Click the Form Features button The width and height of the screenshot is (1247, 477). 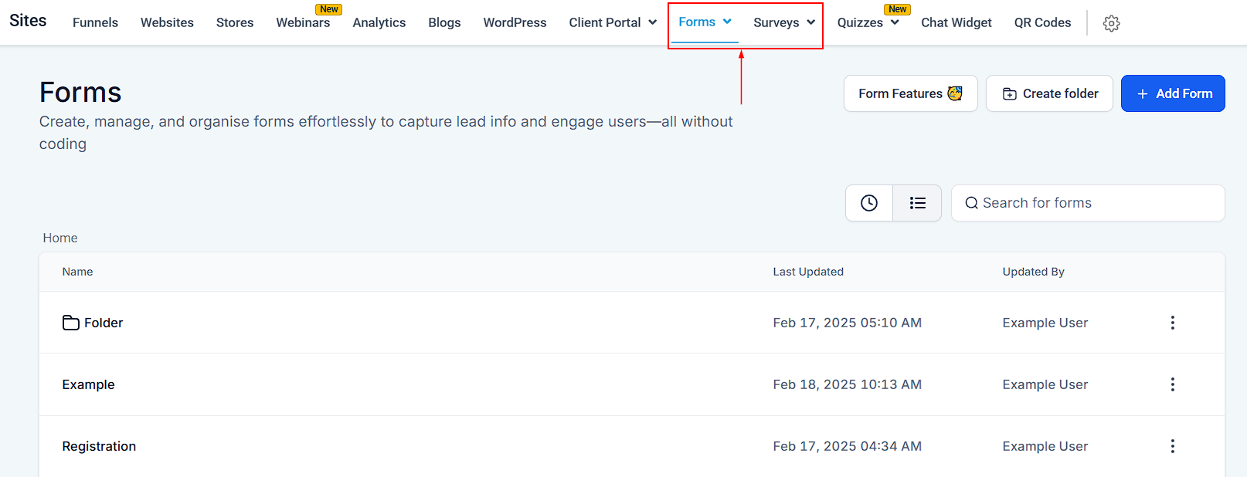[x=910, y=93]
